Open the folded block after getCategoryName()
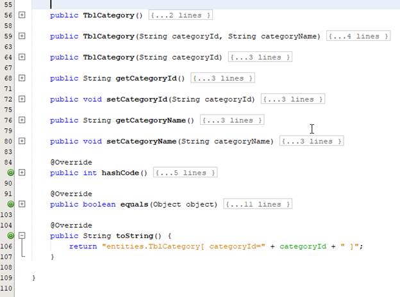The height and width of the screenshot is (297, 400). point(232,120)
